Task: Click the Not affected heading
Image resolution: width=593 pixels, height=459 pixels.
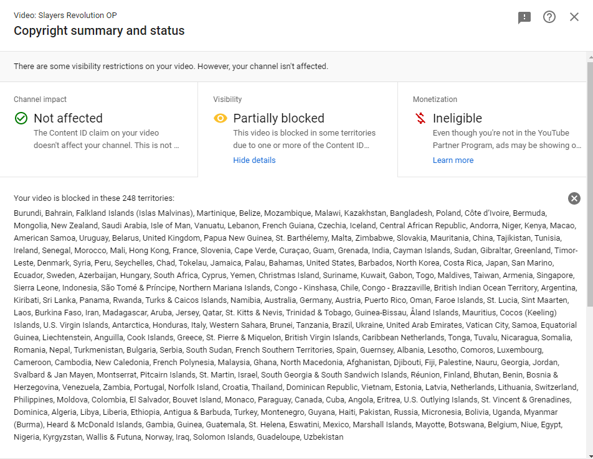Action: (68, 118)
